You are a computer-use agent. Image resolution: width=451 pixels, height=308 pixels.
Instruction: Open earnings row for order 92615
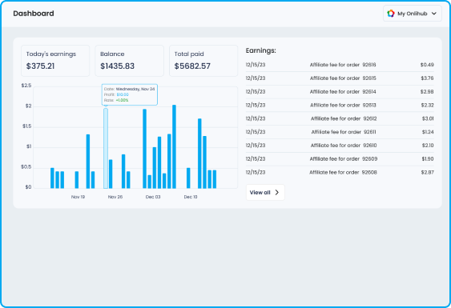pos(340,78)
